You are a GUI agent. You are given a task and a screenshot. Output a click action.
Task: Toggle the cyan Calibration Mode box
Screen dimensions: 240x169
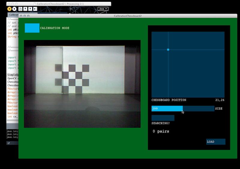pos(32,28)
